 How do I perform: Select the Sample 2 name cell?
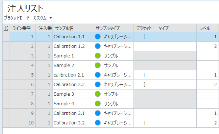point(73,65)
